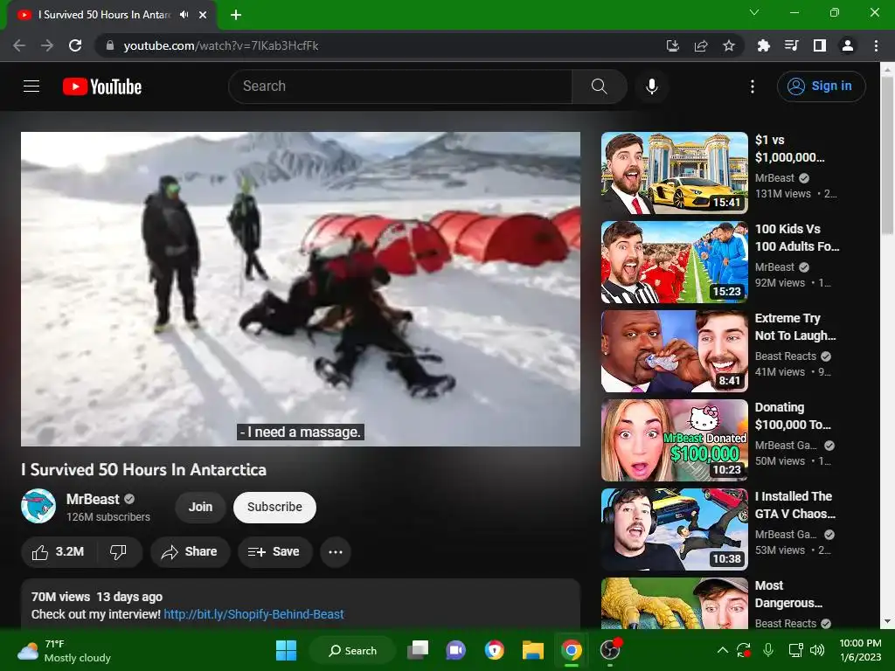View site information padlock icon
Screen dimensions: 895x671
click(x=110, y=45)
